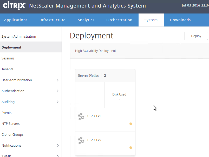Click the date and time in header
Screen dimensions: 209x157
195,5
